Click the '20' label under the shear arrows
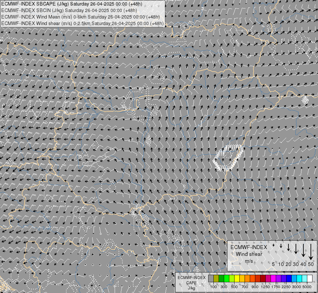 288,264
